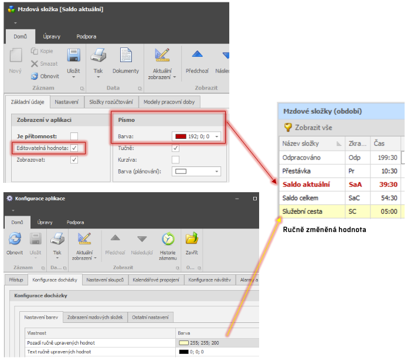Screen dimensions: 408x361
Task: Click the Vlastnost column header
Action: 100,333
